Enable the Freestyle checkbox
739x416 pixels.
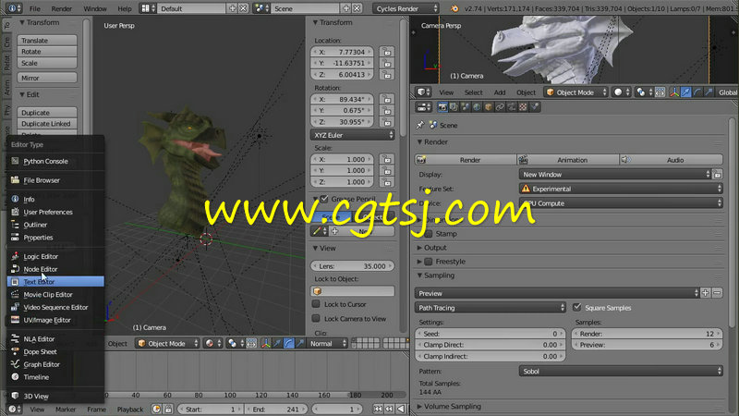[x=429, y=262]
